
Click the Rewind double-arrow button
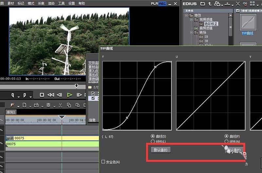tap(51, 95)
